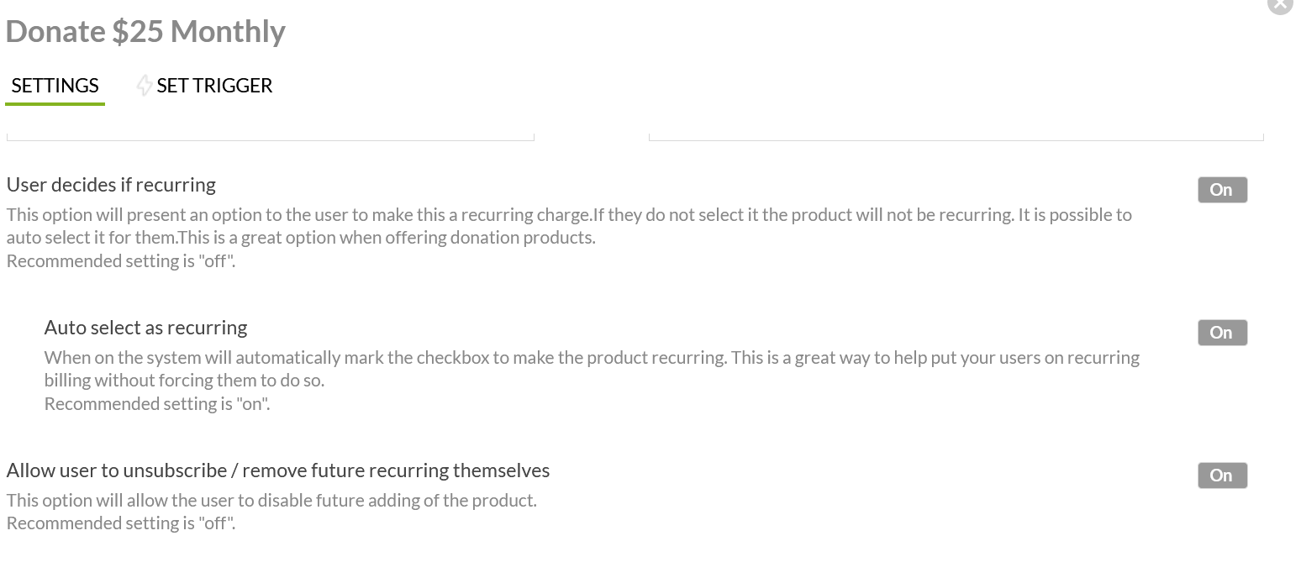1301x578 pixels.
Task: Close the Donate $25 Monthly dialog
Action: pyautogui.click(x=1279, y=4)
